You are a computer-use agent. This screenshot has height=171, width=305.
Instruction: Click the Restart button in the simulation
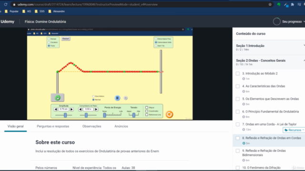[x=66, y=38]
